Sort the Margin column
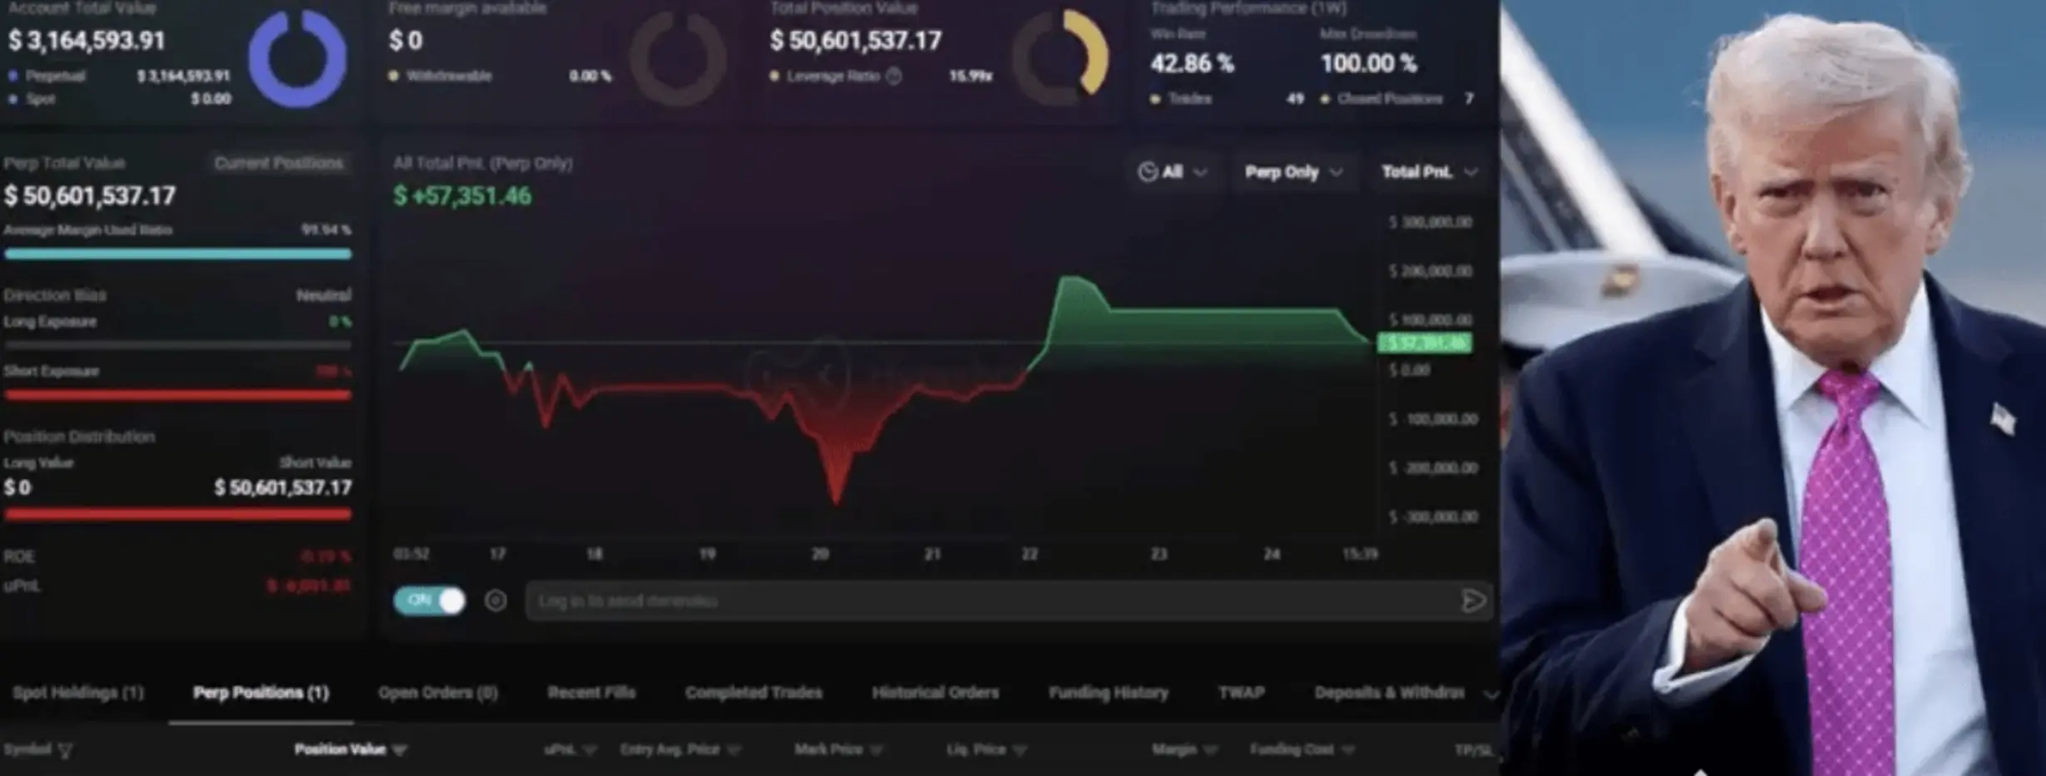 click(x=1210, y=750)
